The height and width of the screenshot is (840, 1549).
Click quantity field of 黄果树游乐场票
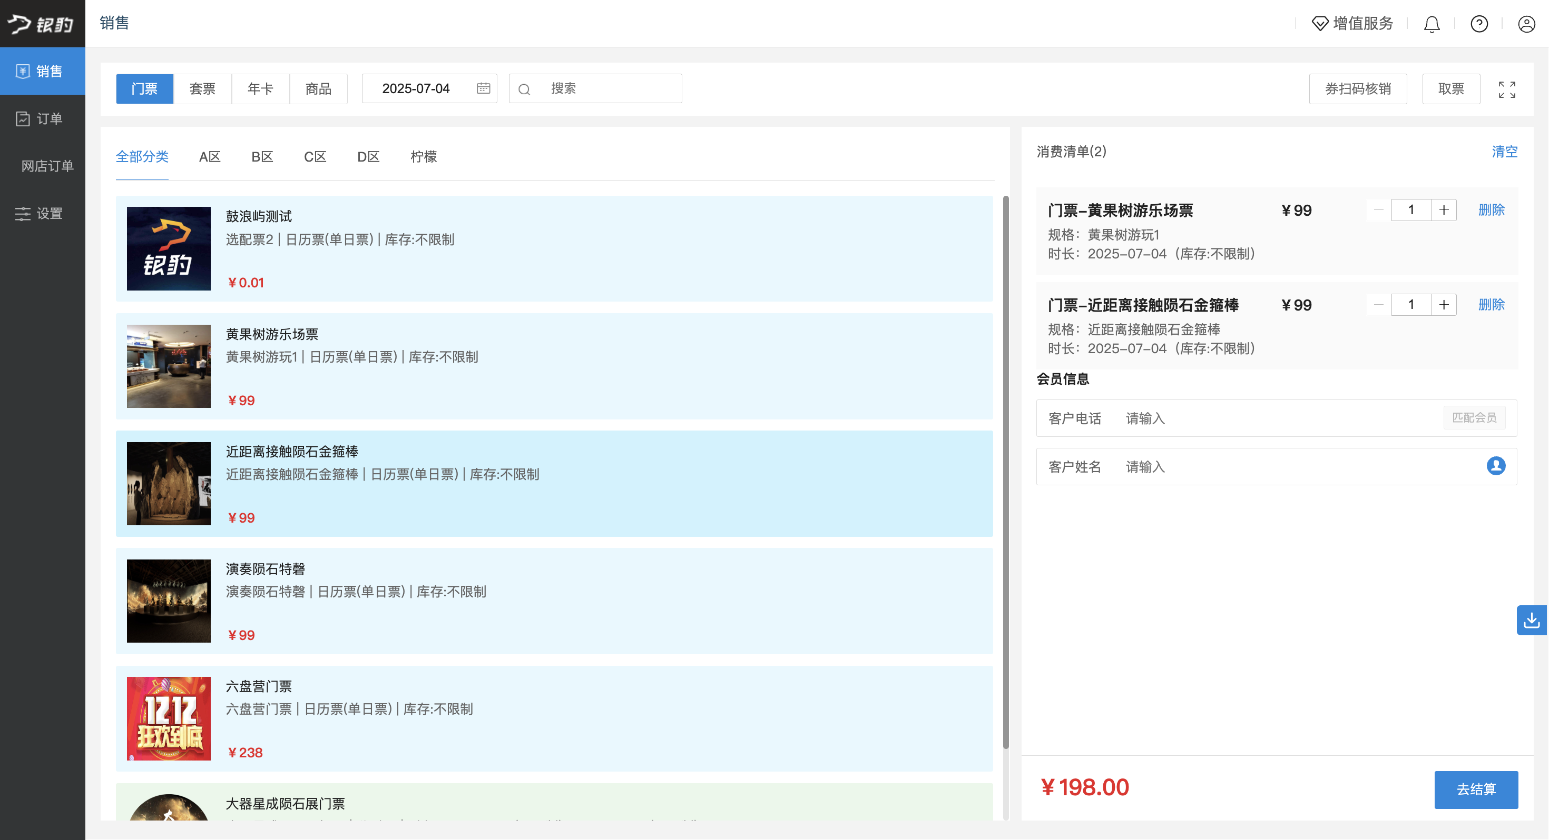[1411, 209]
